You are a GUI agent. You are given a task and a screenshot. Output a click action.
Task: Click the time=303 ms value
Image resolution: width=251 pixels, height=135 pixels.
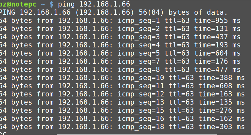click(222, 127)
